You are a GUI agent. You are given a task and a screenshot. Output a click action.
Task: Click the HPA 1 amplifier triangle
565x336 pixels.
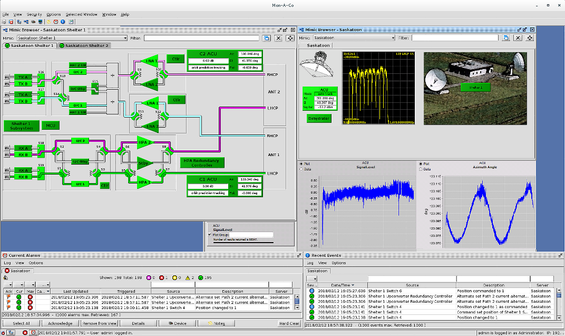144,182
